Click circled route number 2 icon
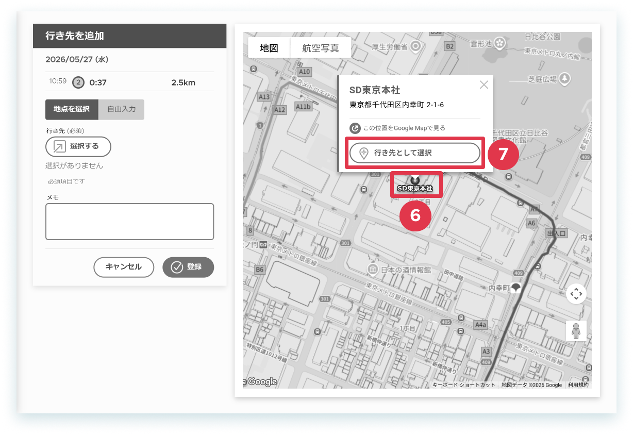Image resolution: width=633 pixels, height=435 pixels. coord(78,82)
